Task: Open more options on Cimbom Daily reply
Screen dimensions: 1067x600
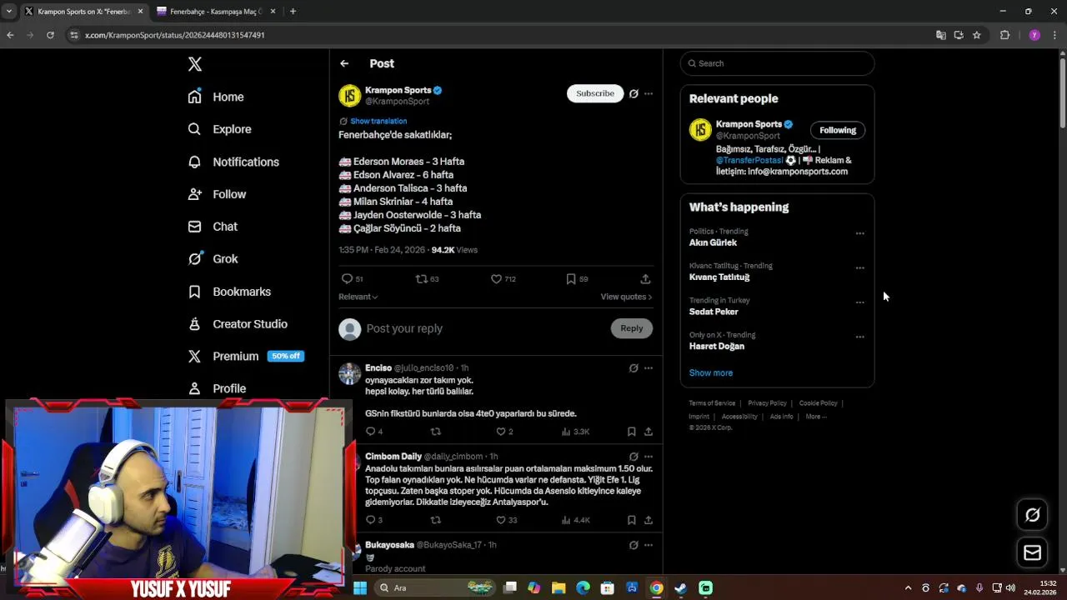Action: [x=649, y=457]
